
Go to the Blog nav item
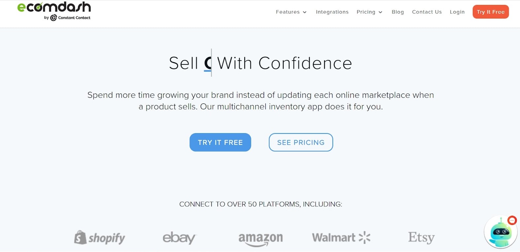[398, 12]
